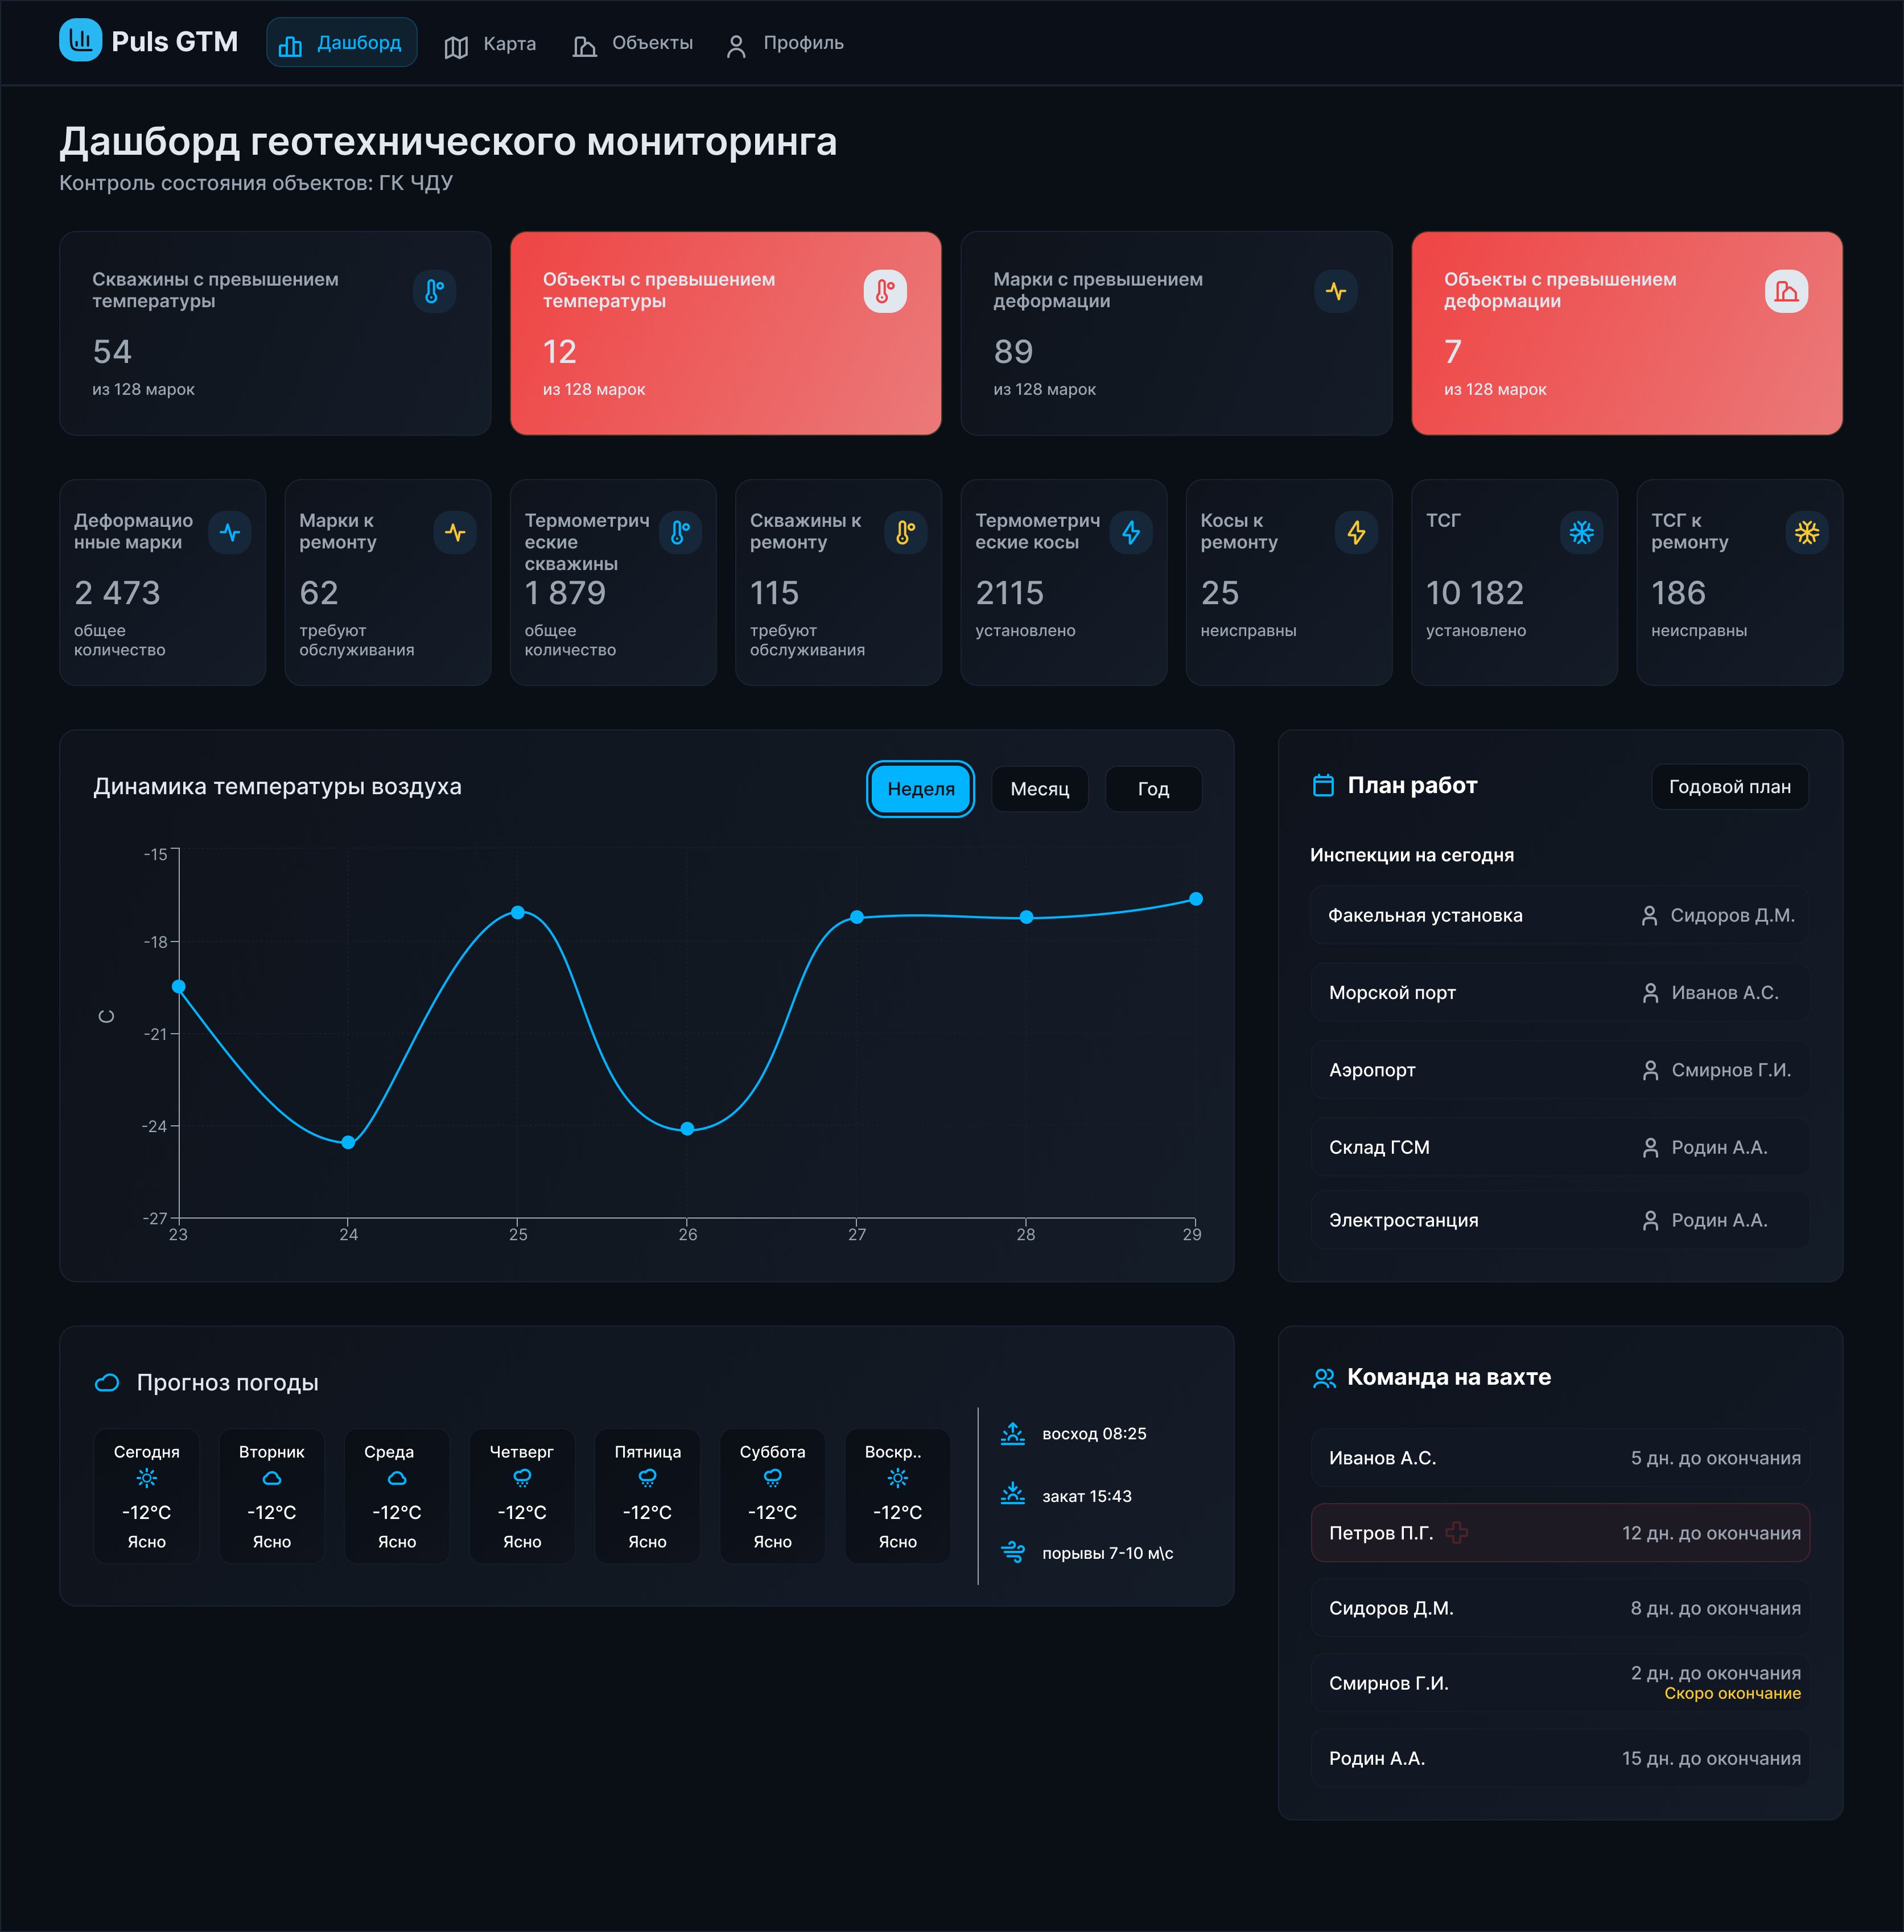Switch chart period to Неделя
This screenshot has height=1932, width=1904.
pyautogui.click(x=920, y=789)
